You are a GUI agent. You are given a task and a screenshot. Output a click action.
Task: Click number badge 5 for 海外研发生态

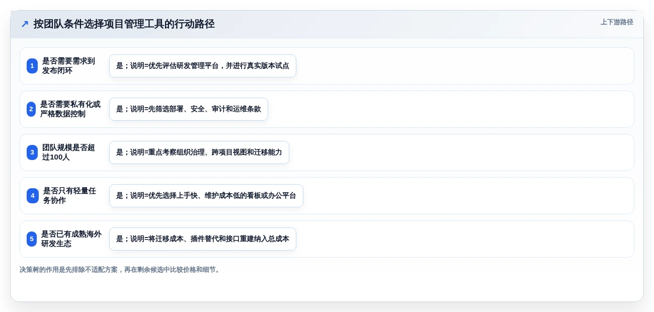(32, 239)
